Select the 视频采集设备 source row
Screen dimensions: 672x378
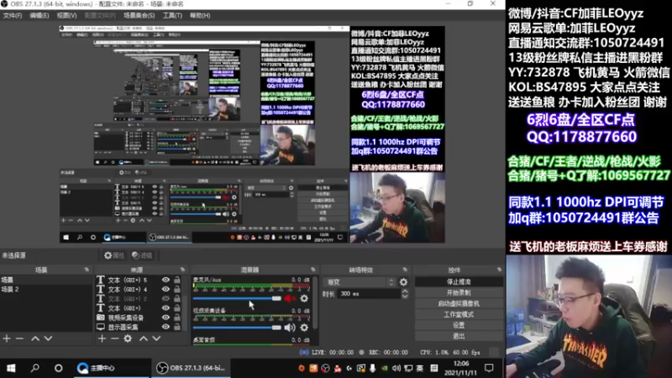point(139,318)
